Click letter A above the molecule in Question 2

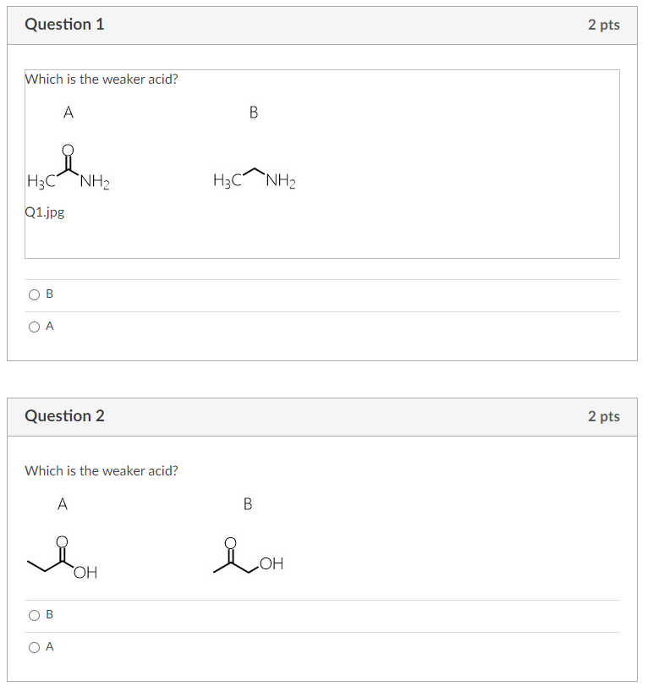click(62, 504)
